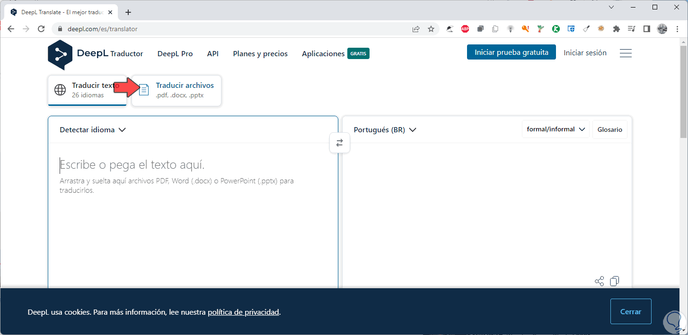688x335 pixels.
Task: Open the formal/informal tone dropdown
Action: click(x=556, y=129)
